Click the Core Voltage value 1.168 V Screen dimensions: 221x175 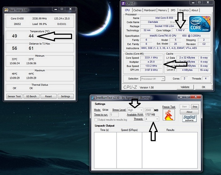coord(180,30)
